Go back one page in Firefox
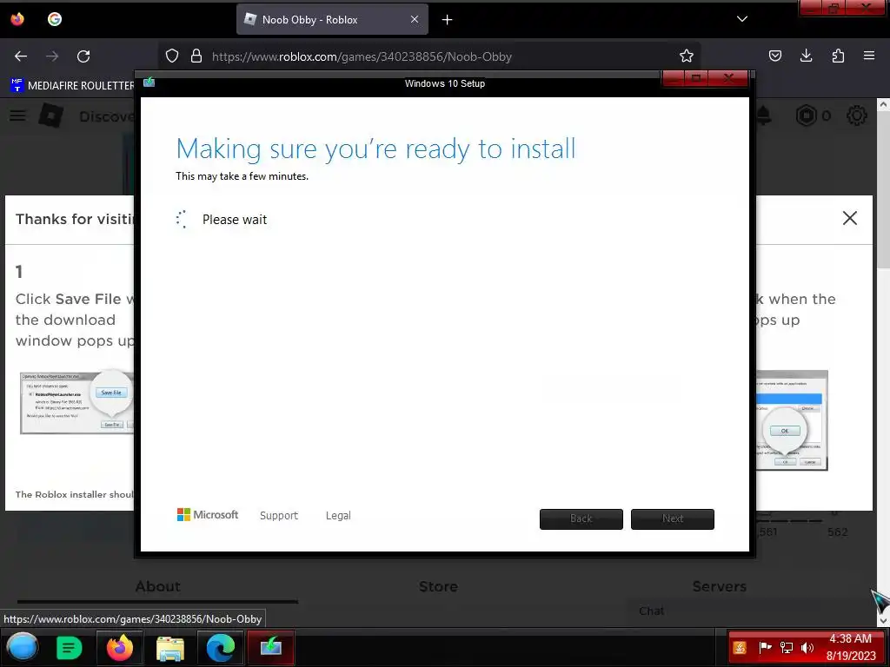 click(21, 56)
